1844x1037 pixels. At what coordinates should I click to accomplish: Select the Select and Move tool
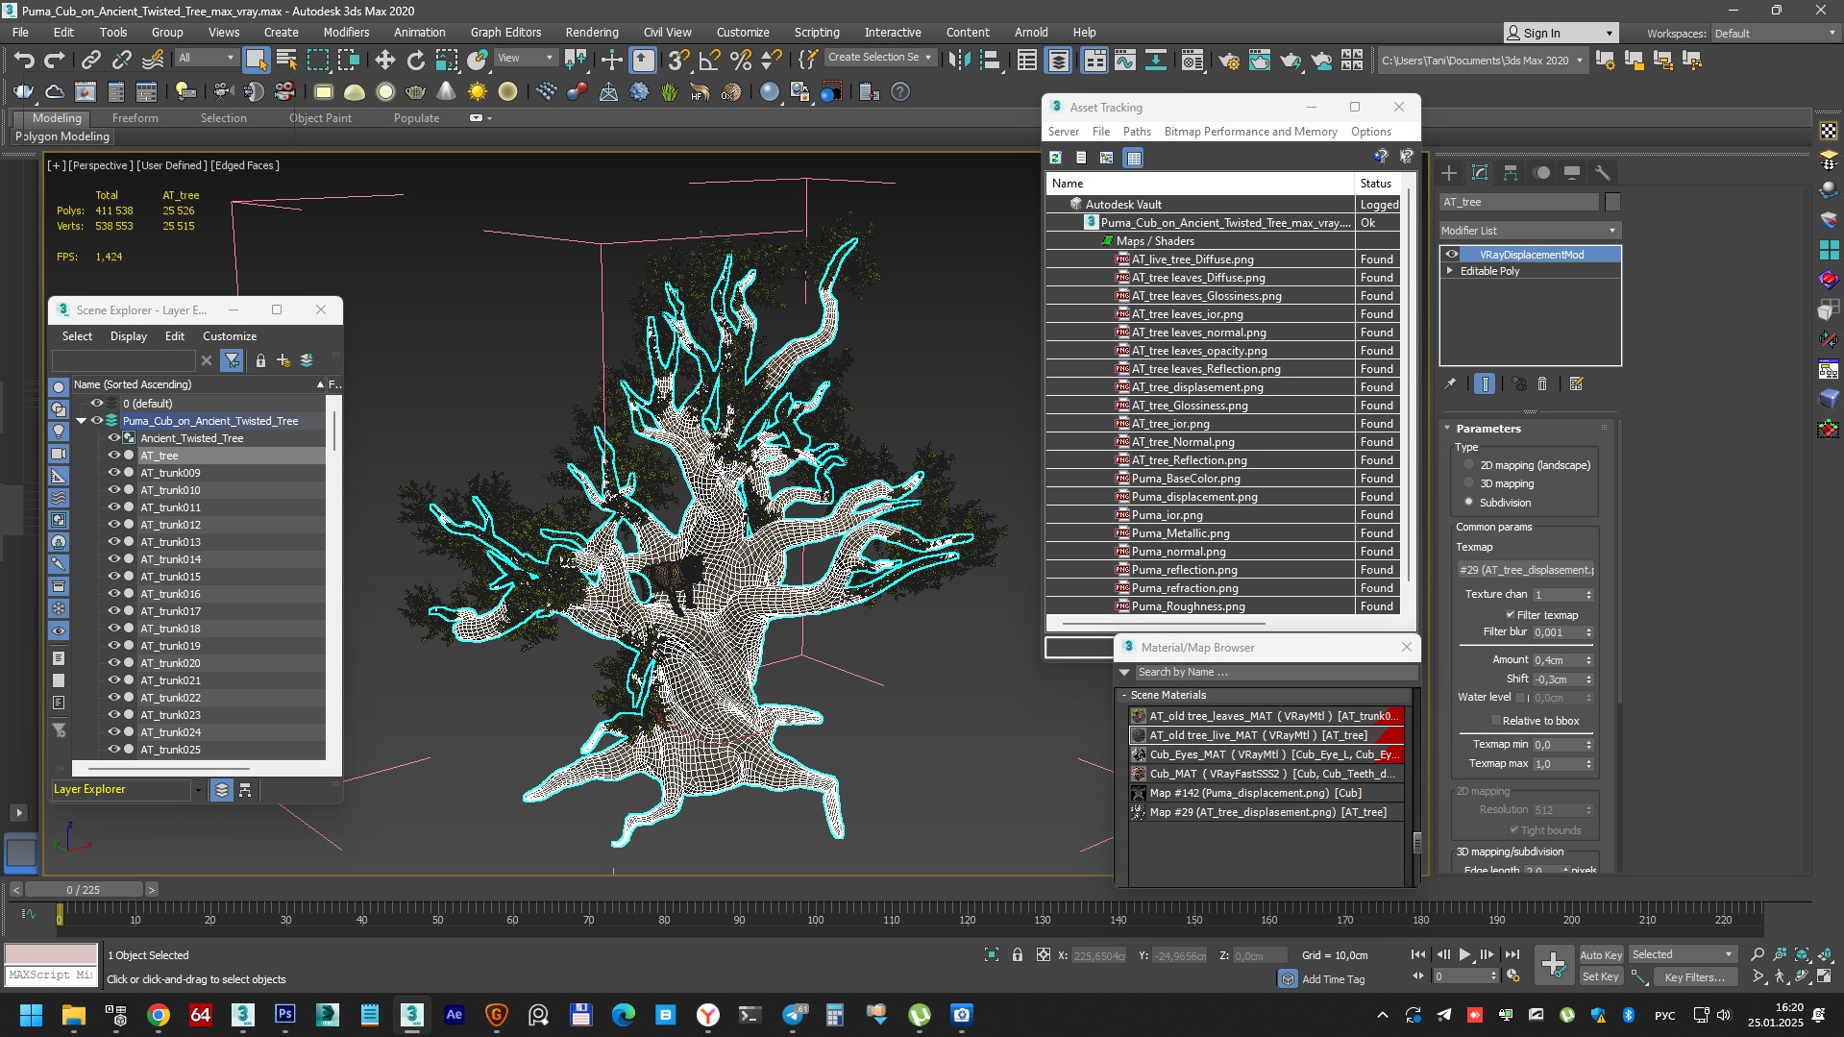384,60
